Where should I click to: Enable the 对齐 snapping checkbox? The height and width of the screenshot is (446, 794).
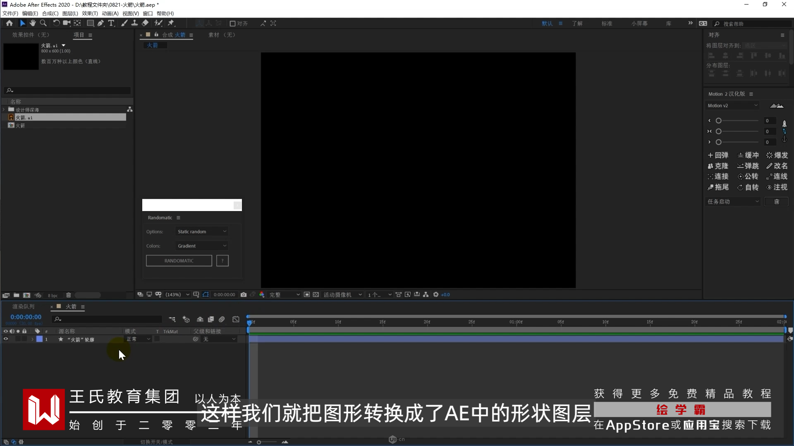[232, 24]
